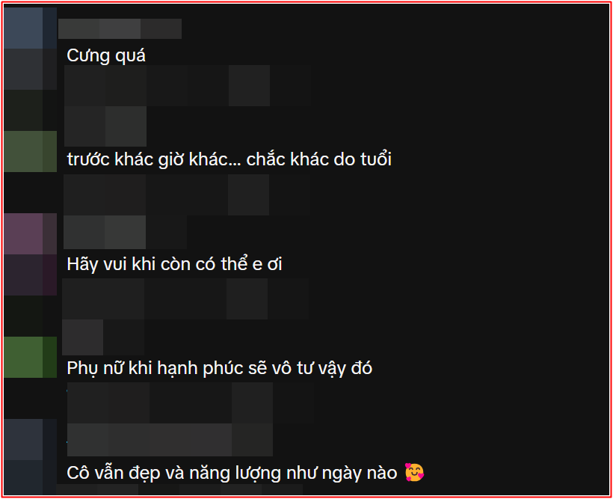Open blurred username directly above "Cô vẫn đẹp" comment
Image resolution: width=613 pixels, height=499 pixels.
(x=170, y=439)
